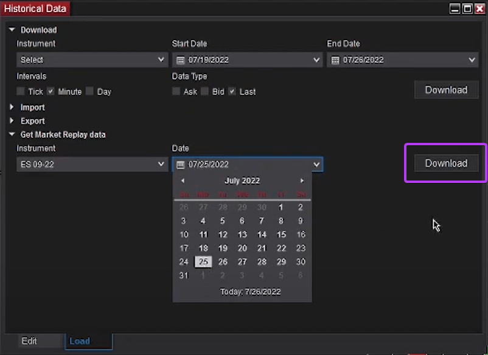Open the Start Date dropdown arrow
The width and height of the screenshot is (488, 355).
[x=316, y=60]
